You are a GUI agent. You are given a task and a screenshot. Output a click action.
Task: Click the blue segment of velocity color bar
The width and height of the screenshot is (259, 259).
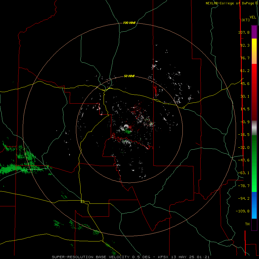pos(254,205)
